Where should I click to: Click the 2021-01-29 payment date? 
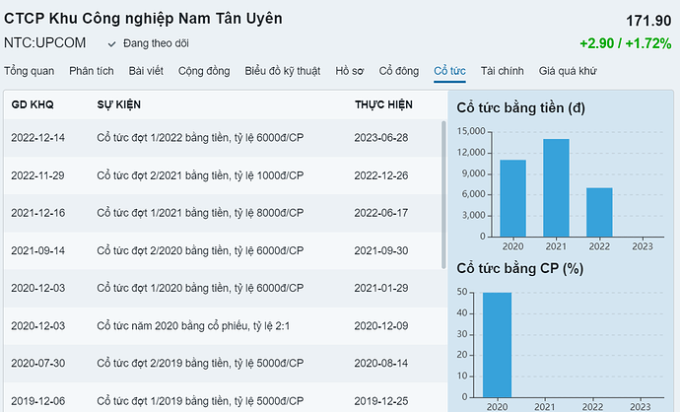pyautogui.click(x=381, y=288)
